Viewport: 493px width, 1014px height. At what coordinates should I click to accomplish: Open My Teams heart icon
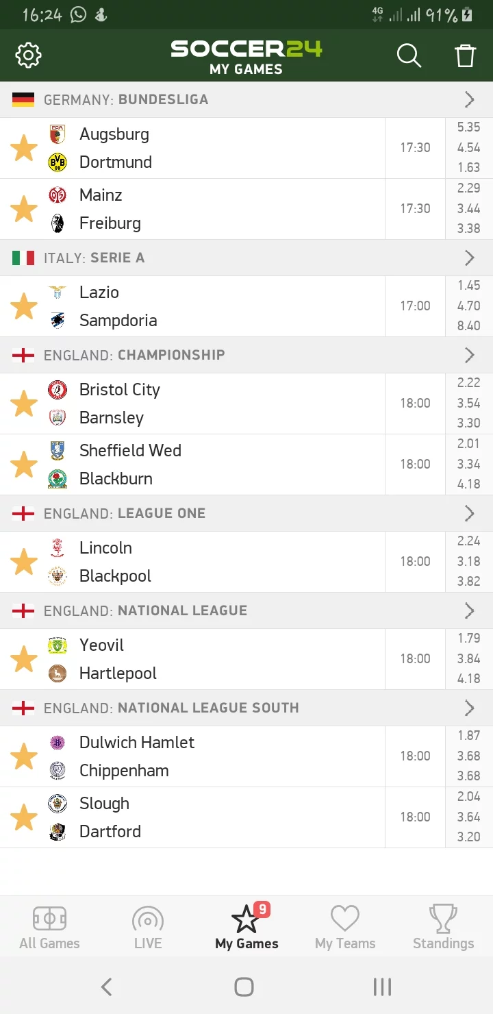click(345, 927)
